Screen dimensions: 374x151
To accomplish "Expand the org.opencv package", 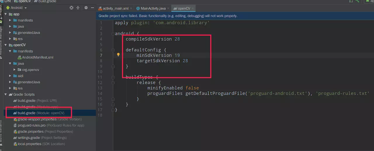I will 15,70.
